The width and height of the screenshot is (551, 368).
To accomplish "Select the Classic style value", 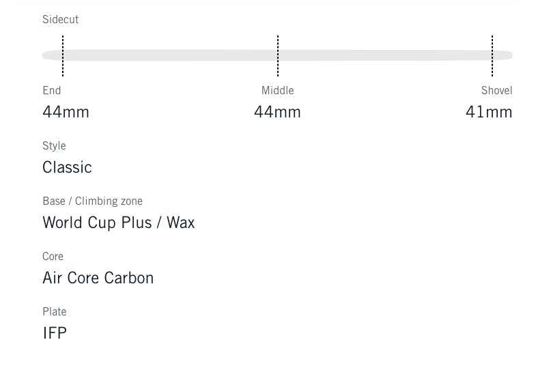I will click(67, 167).
